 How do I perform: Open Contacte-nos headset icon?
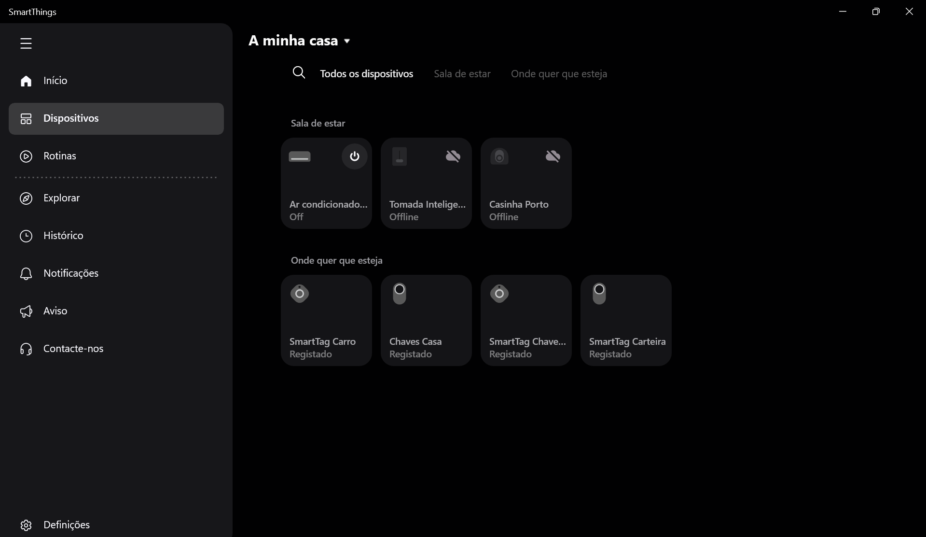tap(26, 349)
